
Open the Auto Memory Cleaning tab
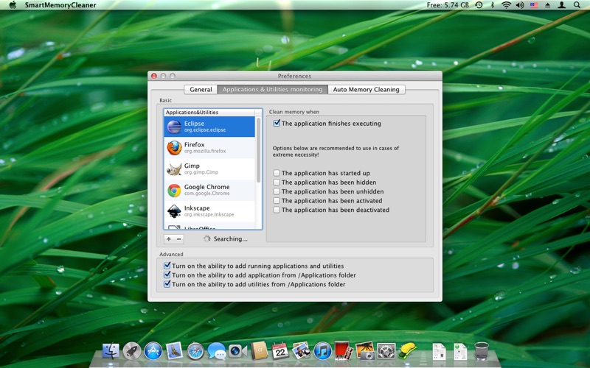coord(366,89)
